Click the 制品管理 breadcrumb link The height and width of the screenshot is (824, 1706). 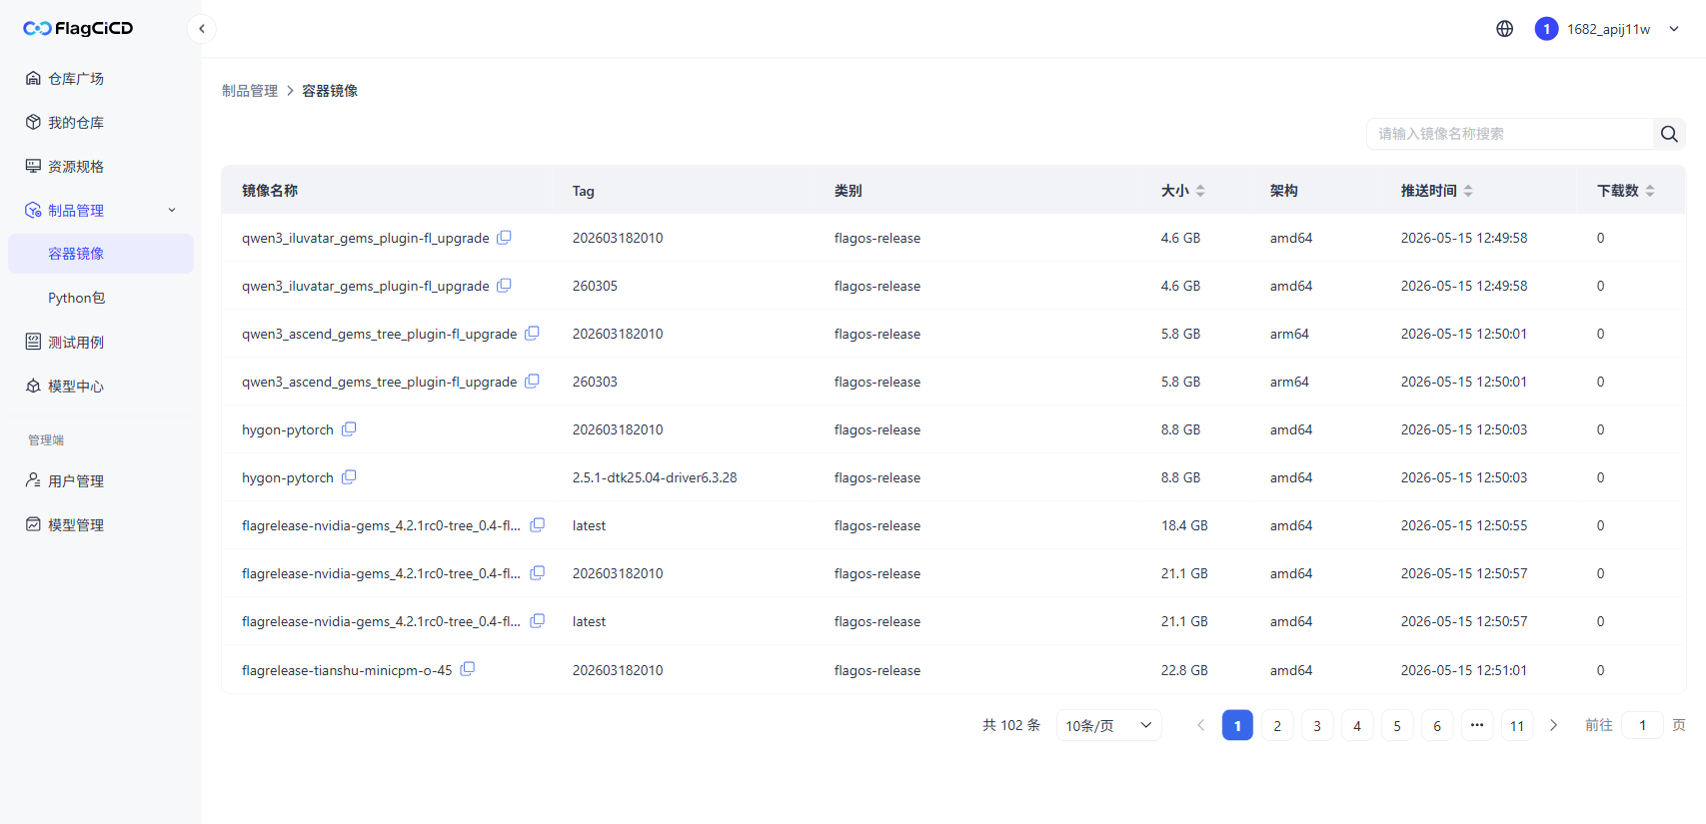[x=250, y=91]
